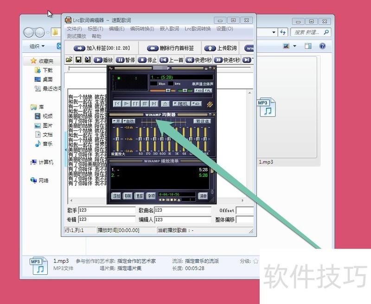Toggle Winamp PL playlist window button
371x304 pixels.
point(208,90)
